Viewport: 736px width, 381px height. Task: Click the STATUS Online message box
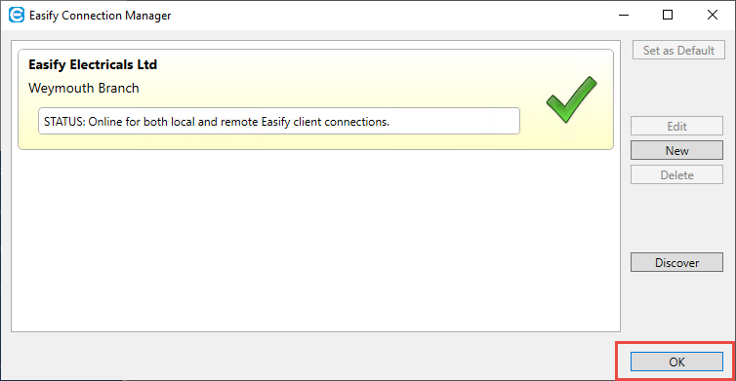pyautogui.click(x=279, y=122)
